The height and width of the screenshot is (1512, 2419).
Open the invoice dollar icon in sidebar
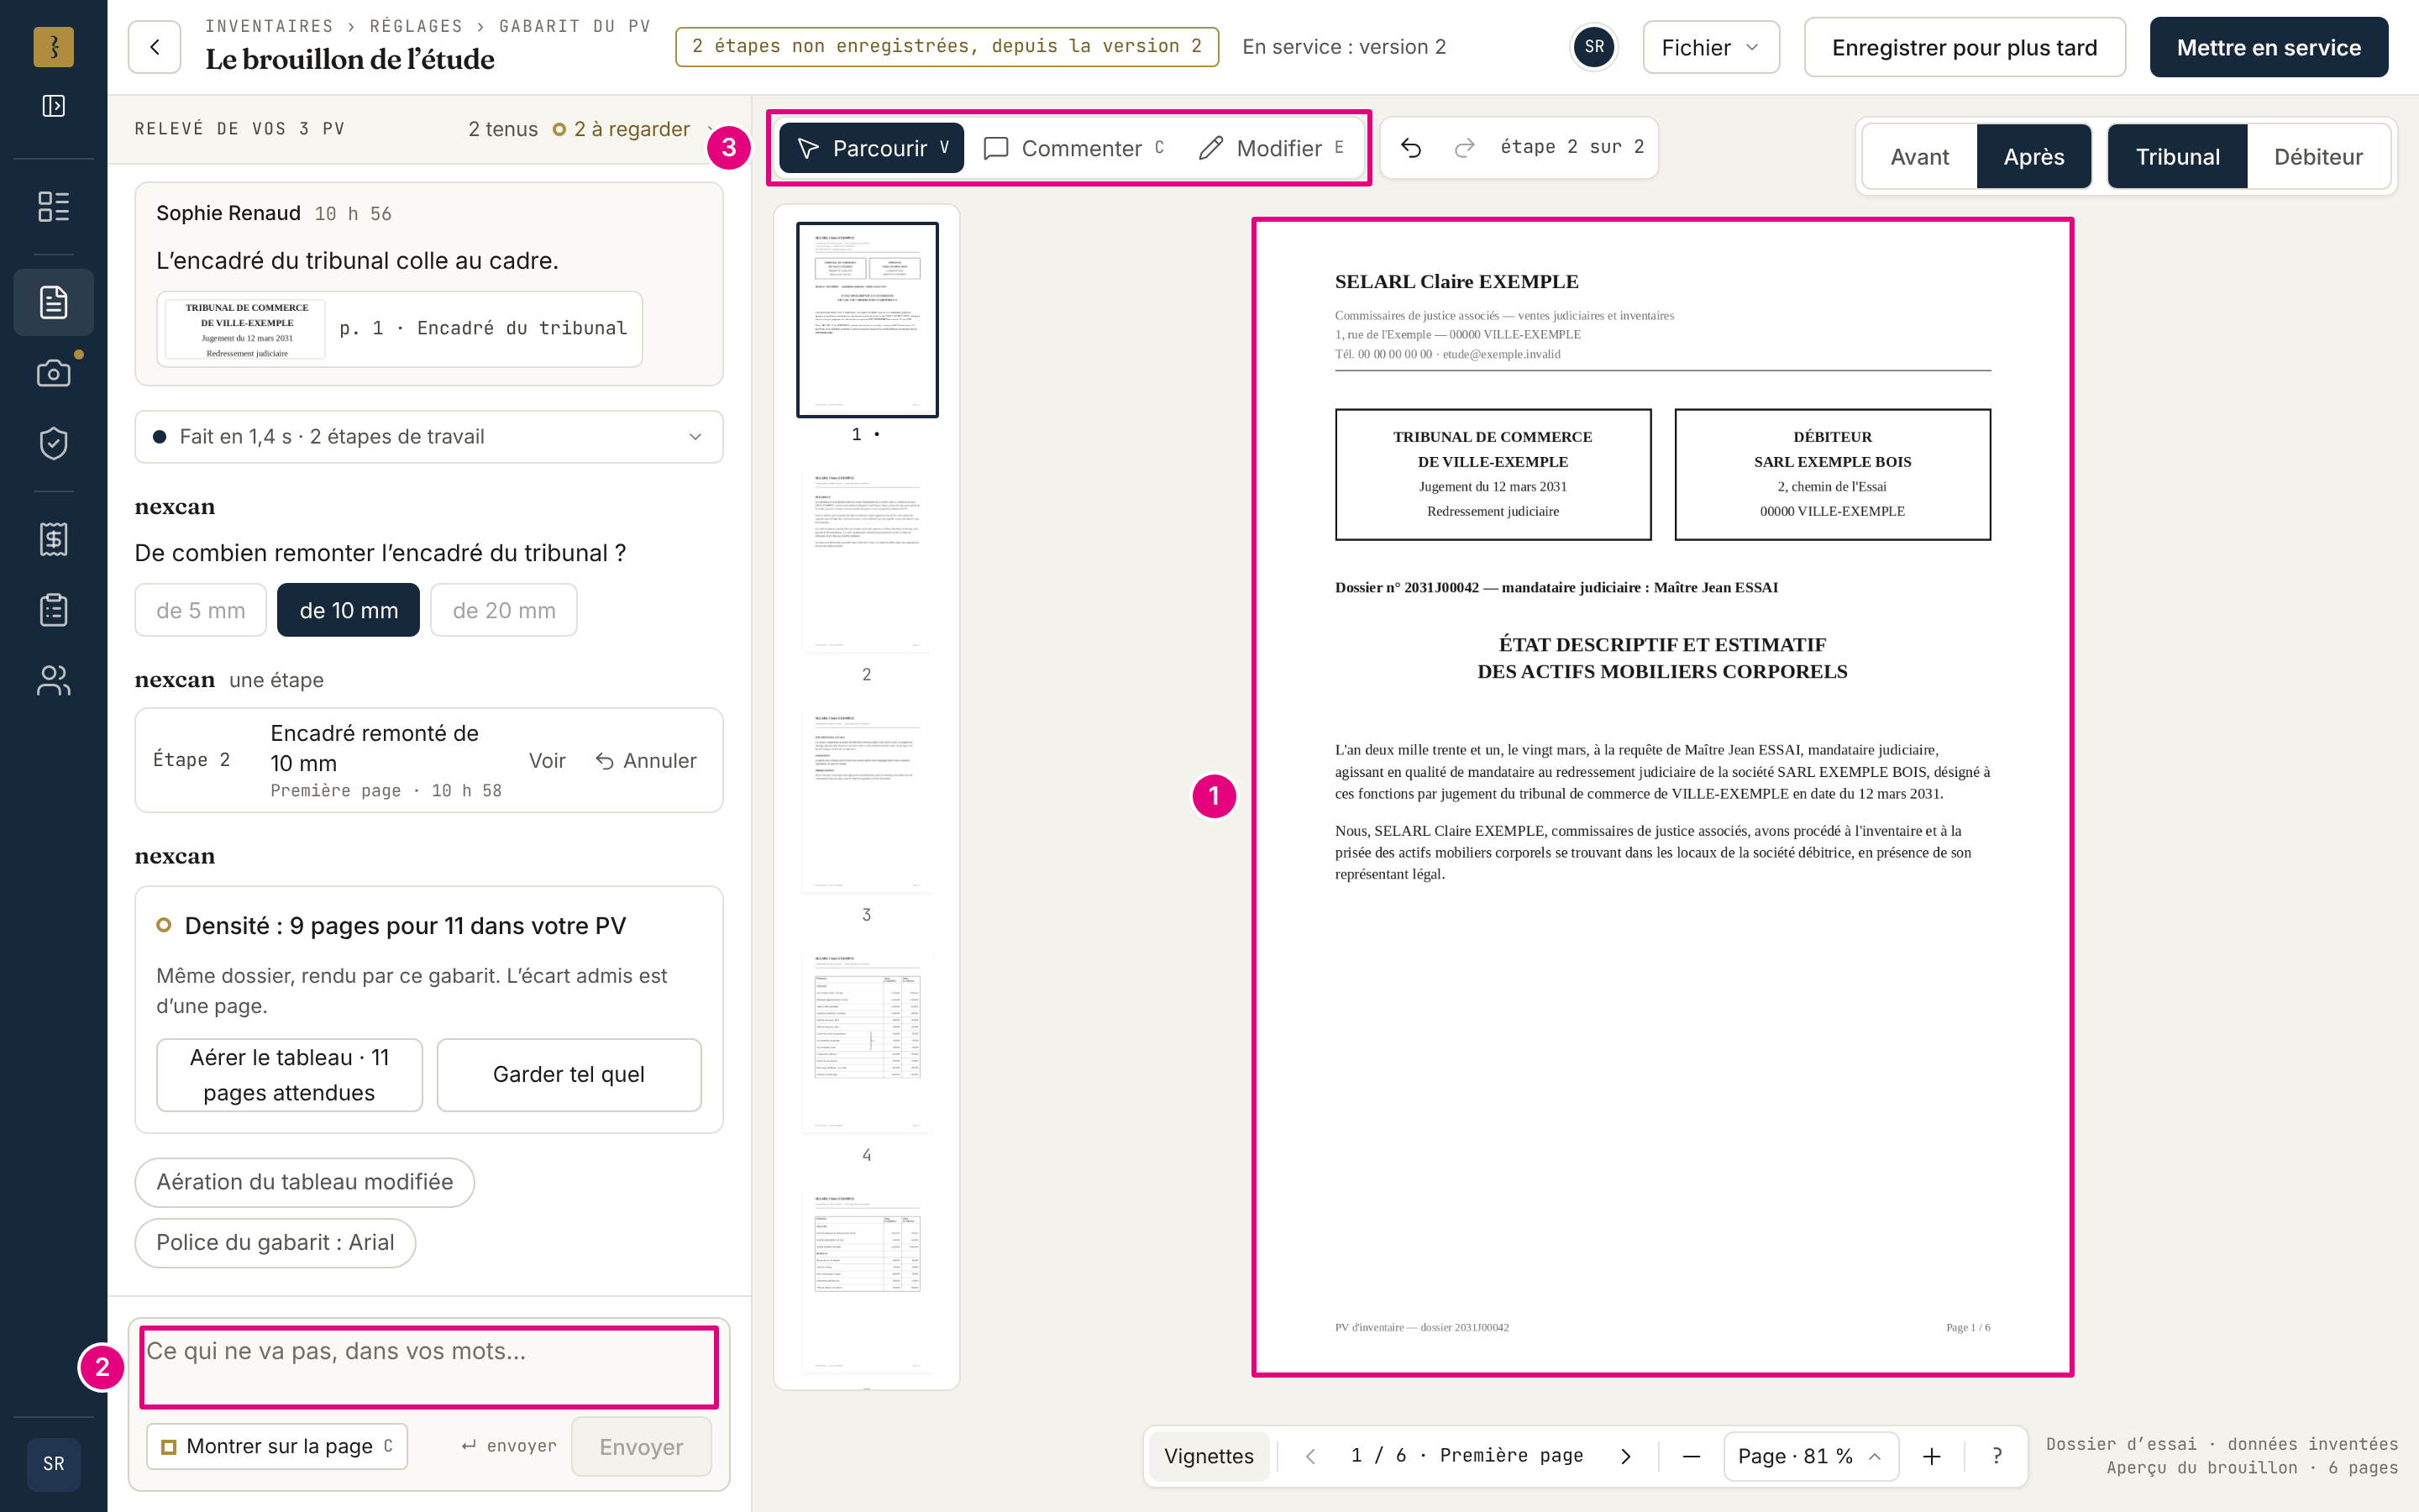point(54,539)
